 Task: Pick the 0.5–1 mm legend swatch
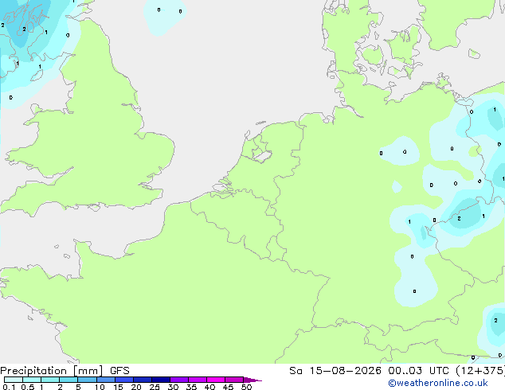[32, 380]
